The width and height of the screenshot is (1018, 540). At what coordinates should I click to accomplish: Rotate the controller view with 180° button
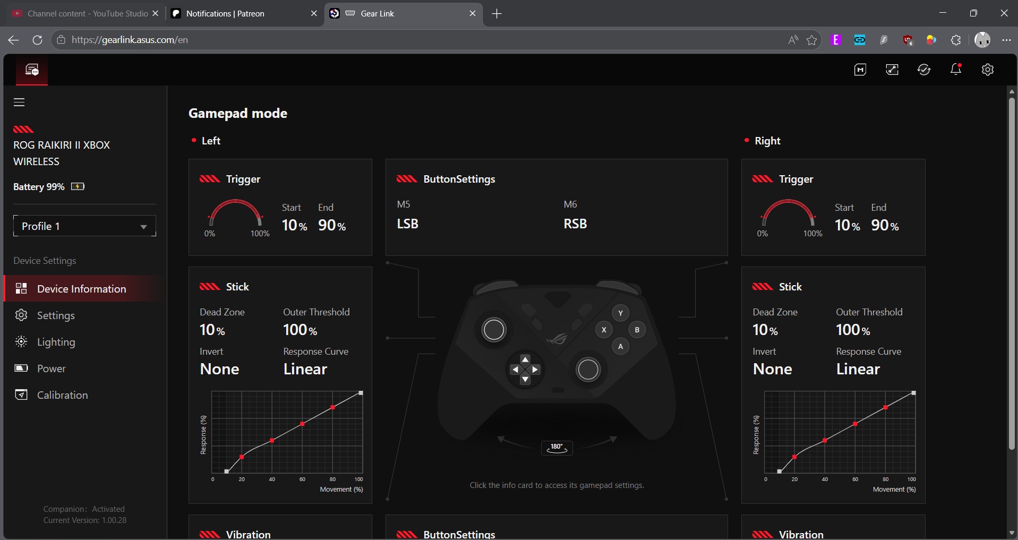click(x=557, y=448)
